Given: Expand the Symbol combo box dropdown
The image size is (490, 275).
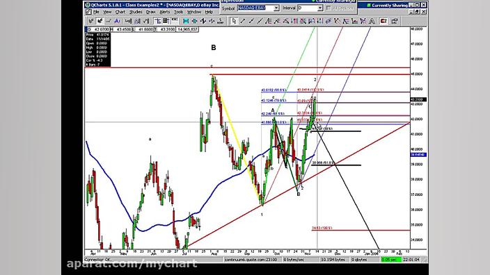Looking at the screenshot, I should click(x=276, y=8).
